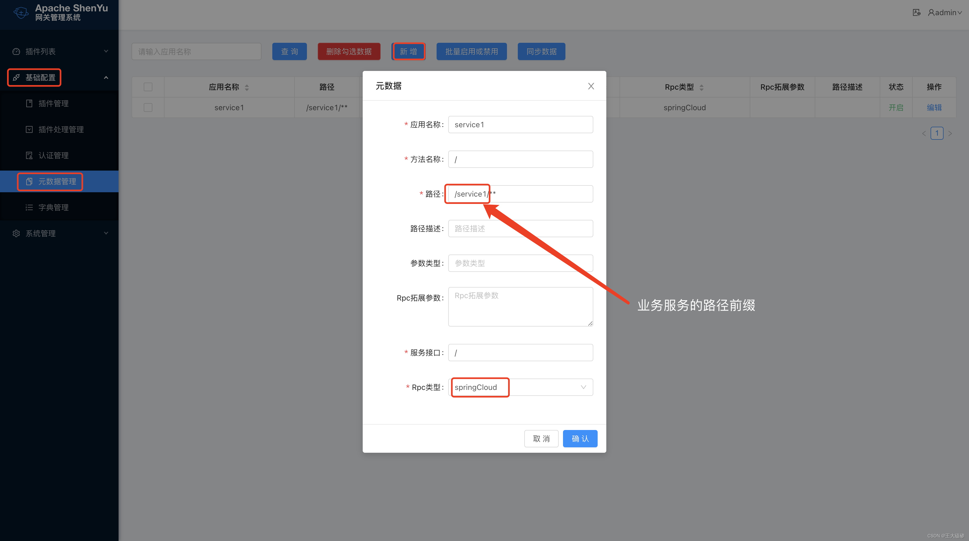969x541 pixels.
Task: Go to next page arrow
Action: tap(950, 133)
